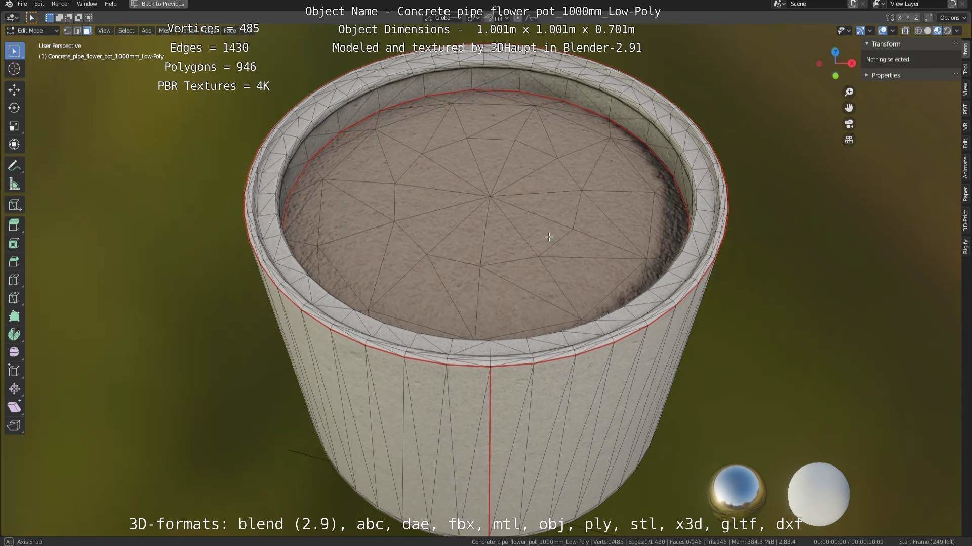Toggle Y axis mirror
Image resolution: width=972 pixels, height=546 pixels.
click(x=908, y=18)
